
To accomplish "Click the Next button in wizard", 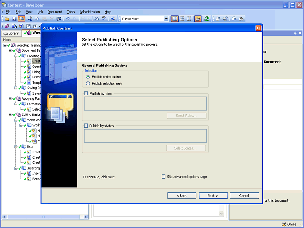I will [x=213, y=196].
